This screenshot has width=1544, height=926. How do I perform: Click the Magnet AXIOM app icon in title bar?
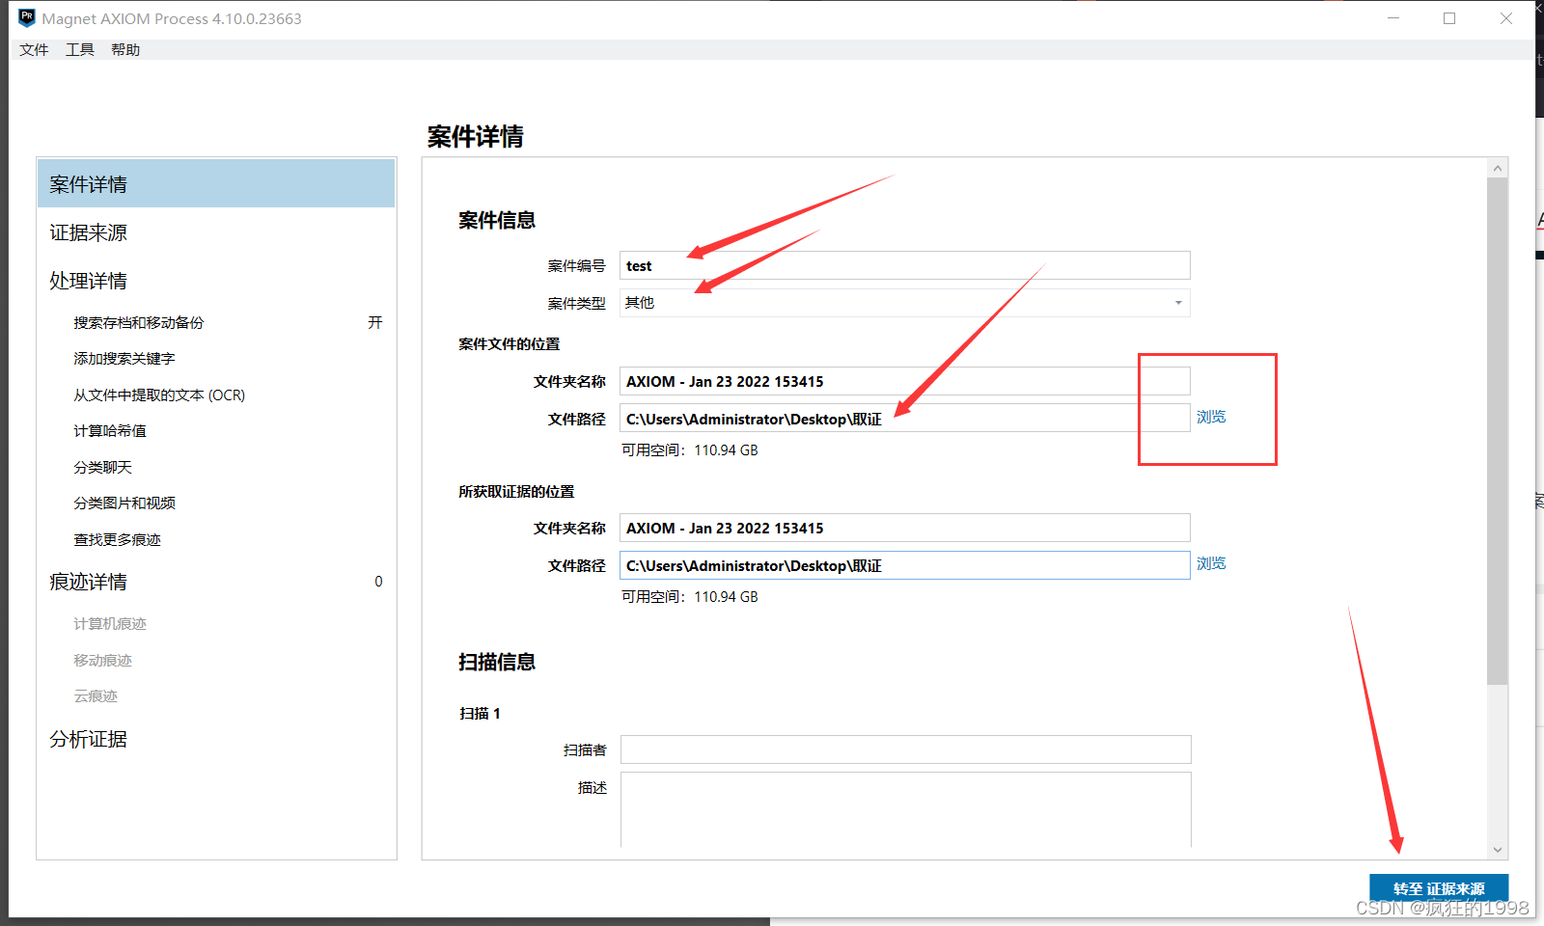[x=27, y=17]
